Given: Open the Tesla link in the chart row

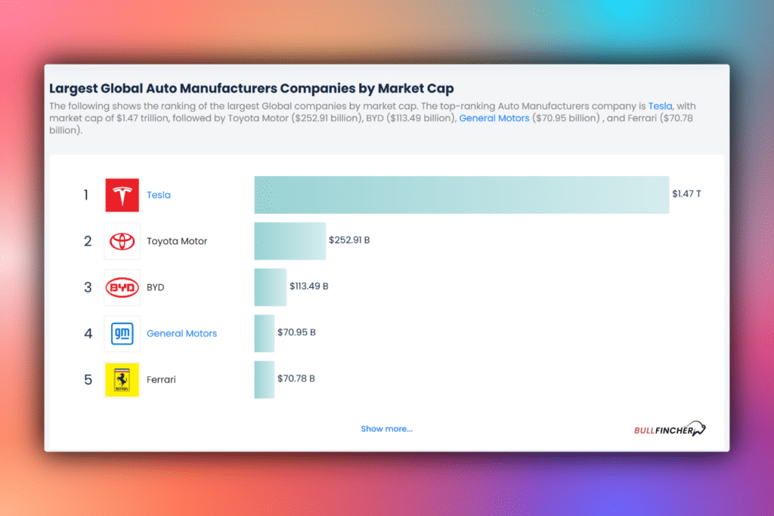Looking at the screenshot, I should (x=159, y=194).
